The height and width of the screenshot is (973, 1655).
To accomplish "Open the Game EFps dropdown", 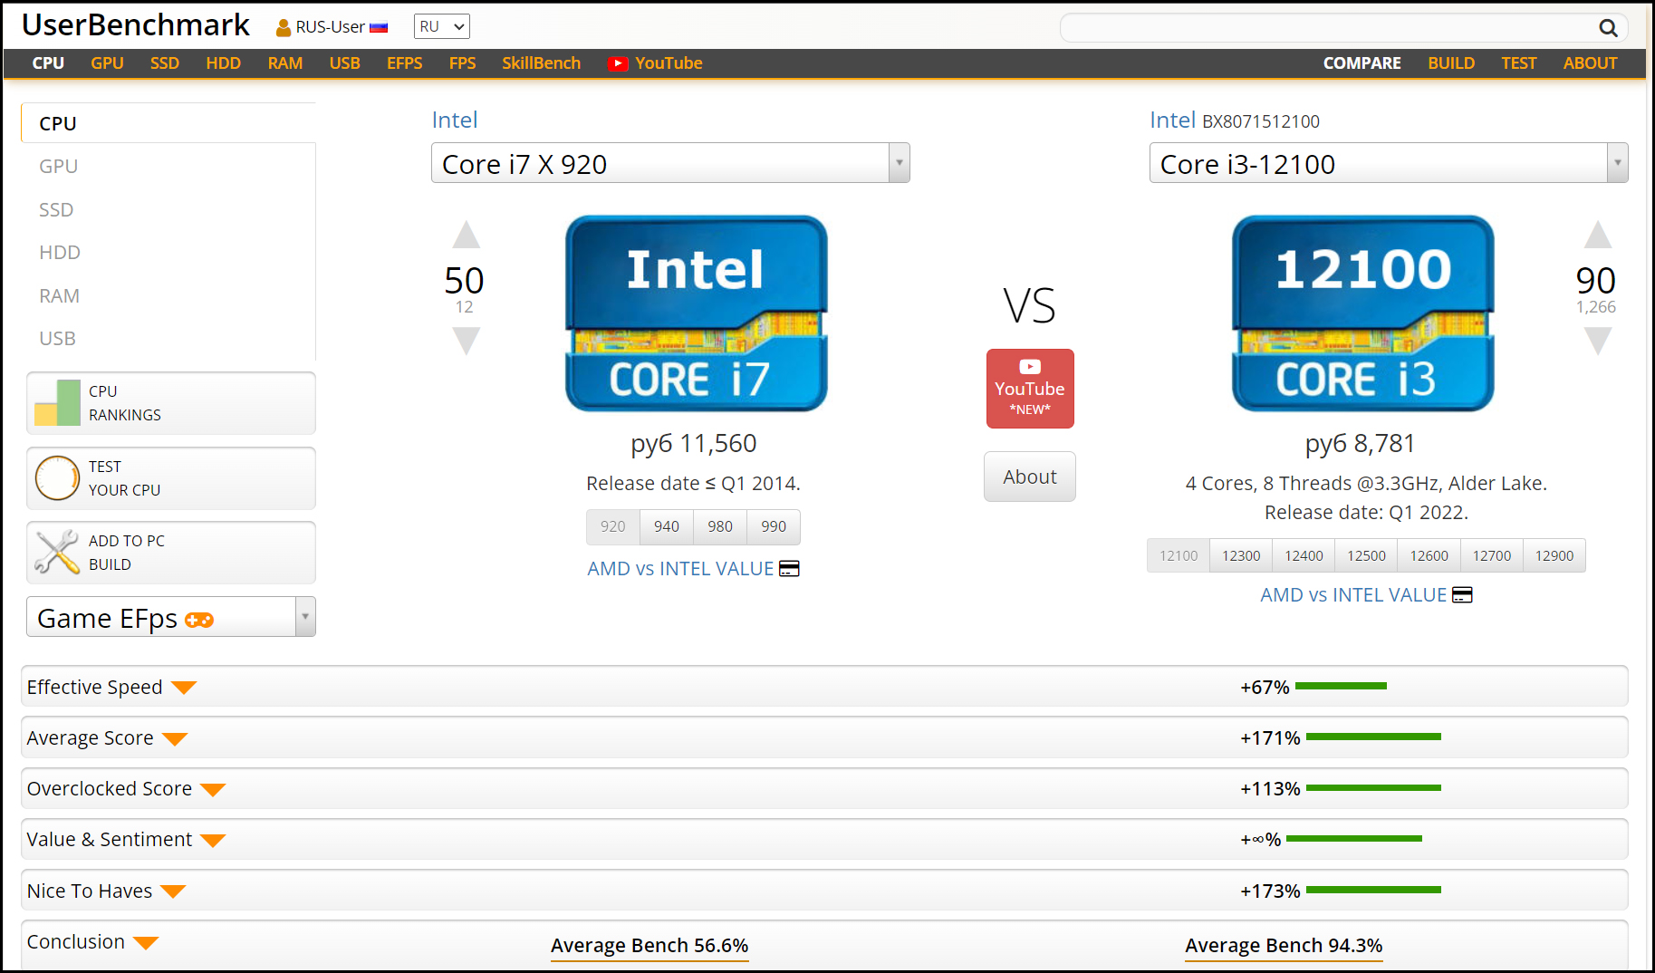I will (171, 617).
